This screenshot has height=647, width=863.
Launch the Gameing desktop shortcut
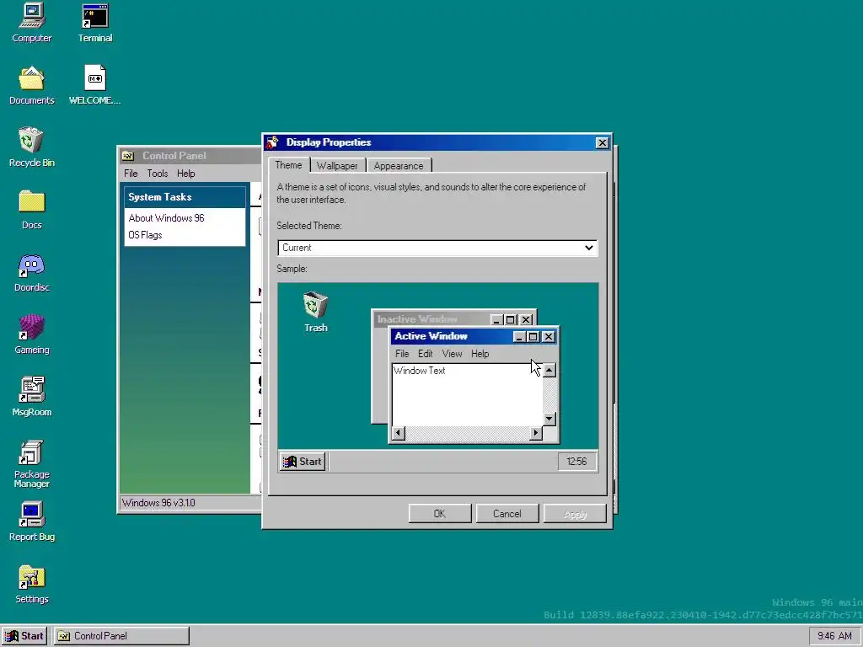(31, 334)
